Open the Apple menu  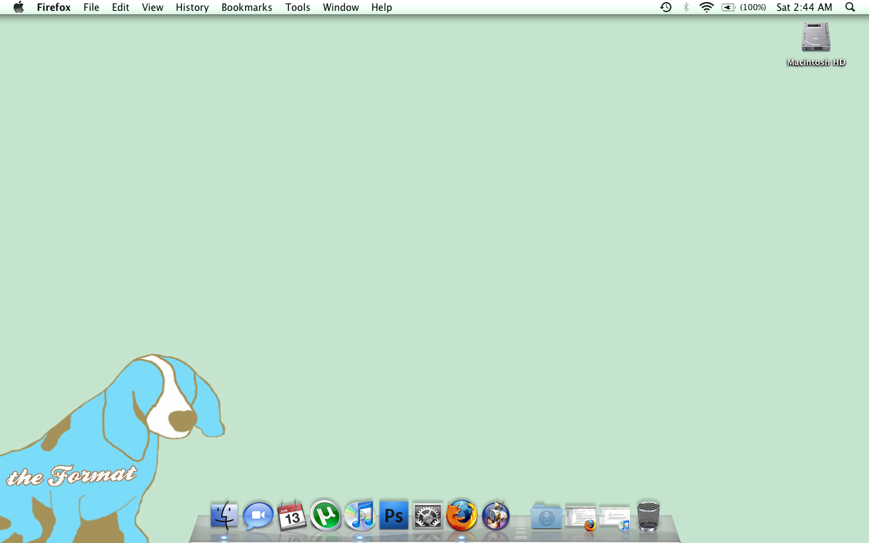point(18,7)
